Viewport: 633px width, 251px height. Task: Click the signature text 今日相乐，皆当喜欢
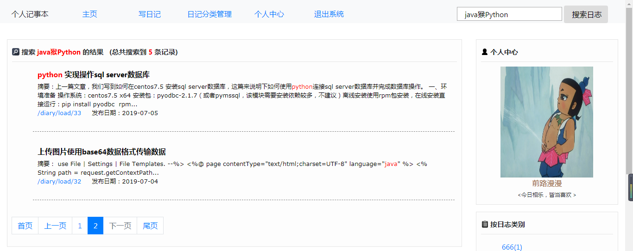(547, 195)
